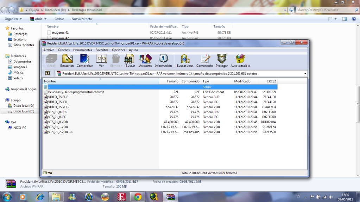
Task: Sort WinRAR list by Nombre column
Action: (101, 81)
